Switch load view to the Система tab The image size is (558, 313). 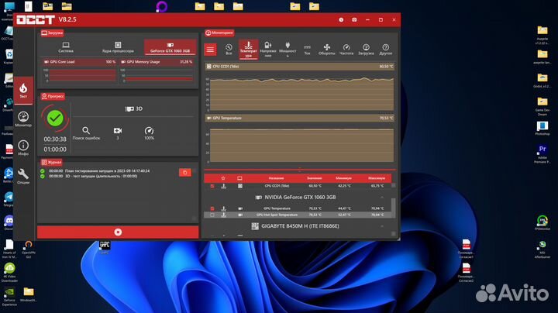(x=66, y=47)
